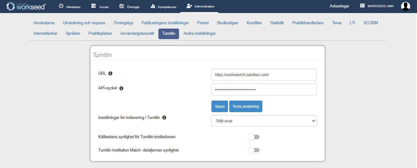This screenshot has height=168, width=417.
Task: Focus the Turnitin URL input field
Action: [264, 75]
